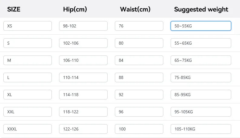The image size is (240, 138).
Task: Click the waist field containing 96
Action: click(139, 112)
